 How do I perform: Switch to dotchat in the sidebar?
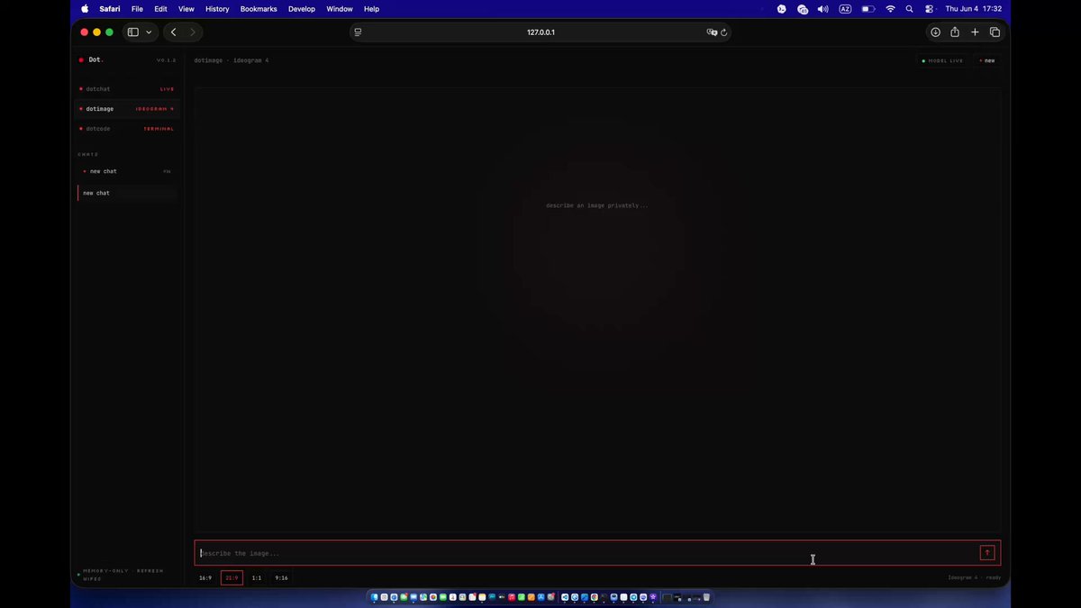pos(127,89)
